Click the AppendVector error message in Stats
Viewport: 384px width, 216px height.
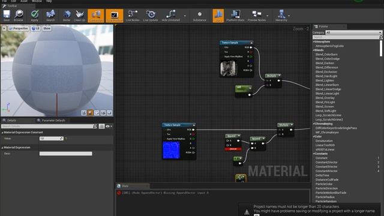tap(165, 193)
